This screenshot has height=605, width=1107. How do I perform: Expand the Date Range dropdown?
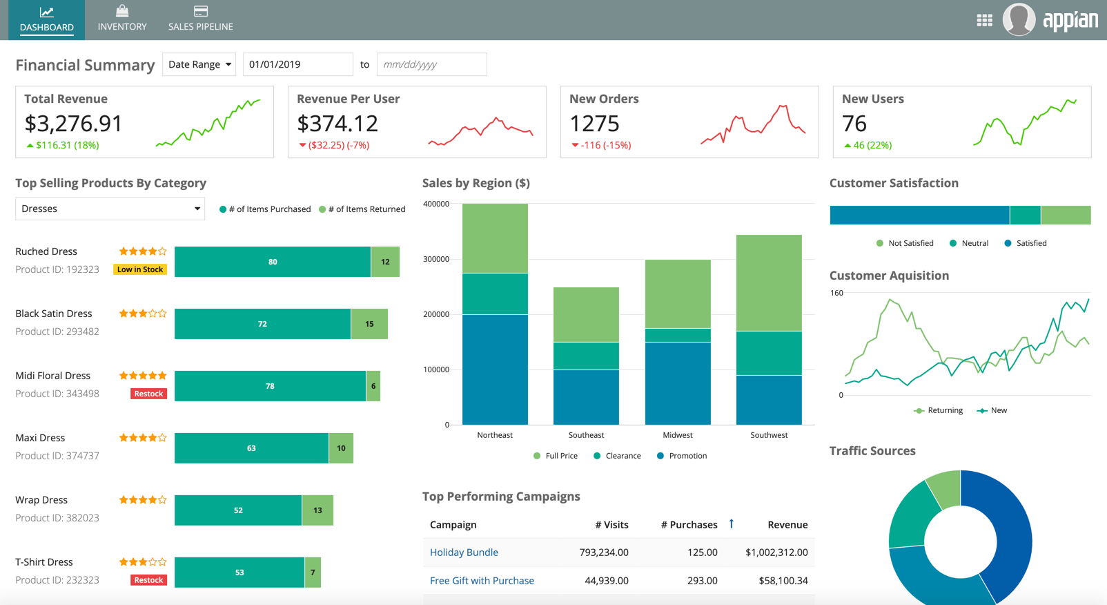(199, 64)
